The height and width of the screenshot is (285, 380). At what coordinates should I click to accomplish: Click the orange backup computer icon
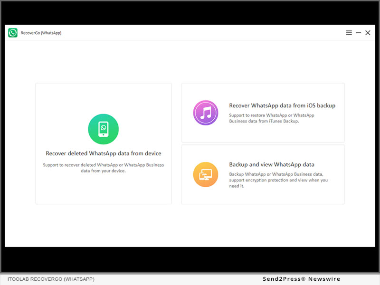205,174
